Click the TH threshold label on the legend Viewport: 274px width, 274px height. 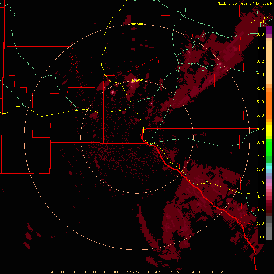[262, 237]
